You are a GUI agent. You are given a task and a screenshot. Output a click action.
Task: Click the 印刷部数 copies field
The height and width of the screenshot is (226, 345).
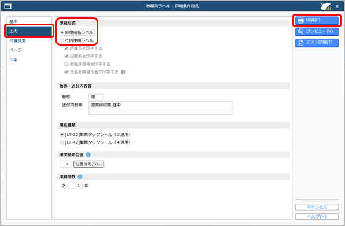coord(76,186)
